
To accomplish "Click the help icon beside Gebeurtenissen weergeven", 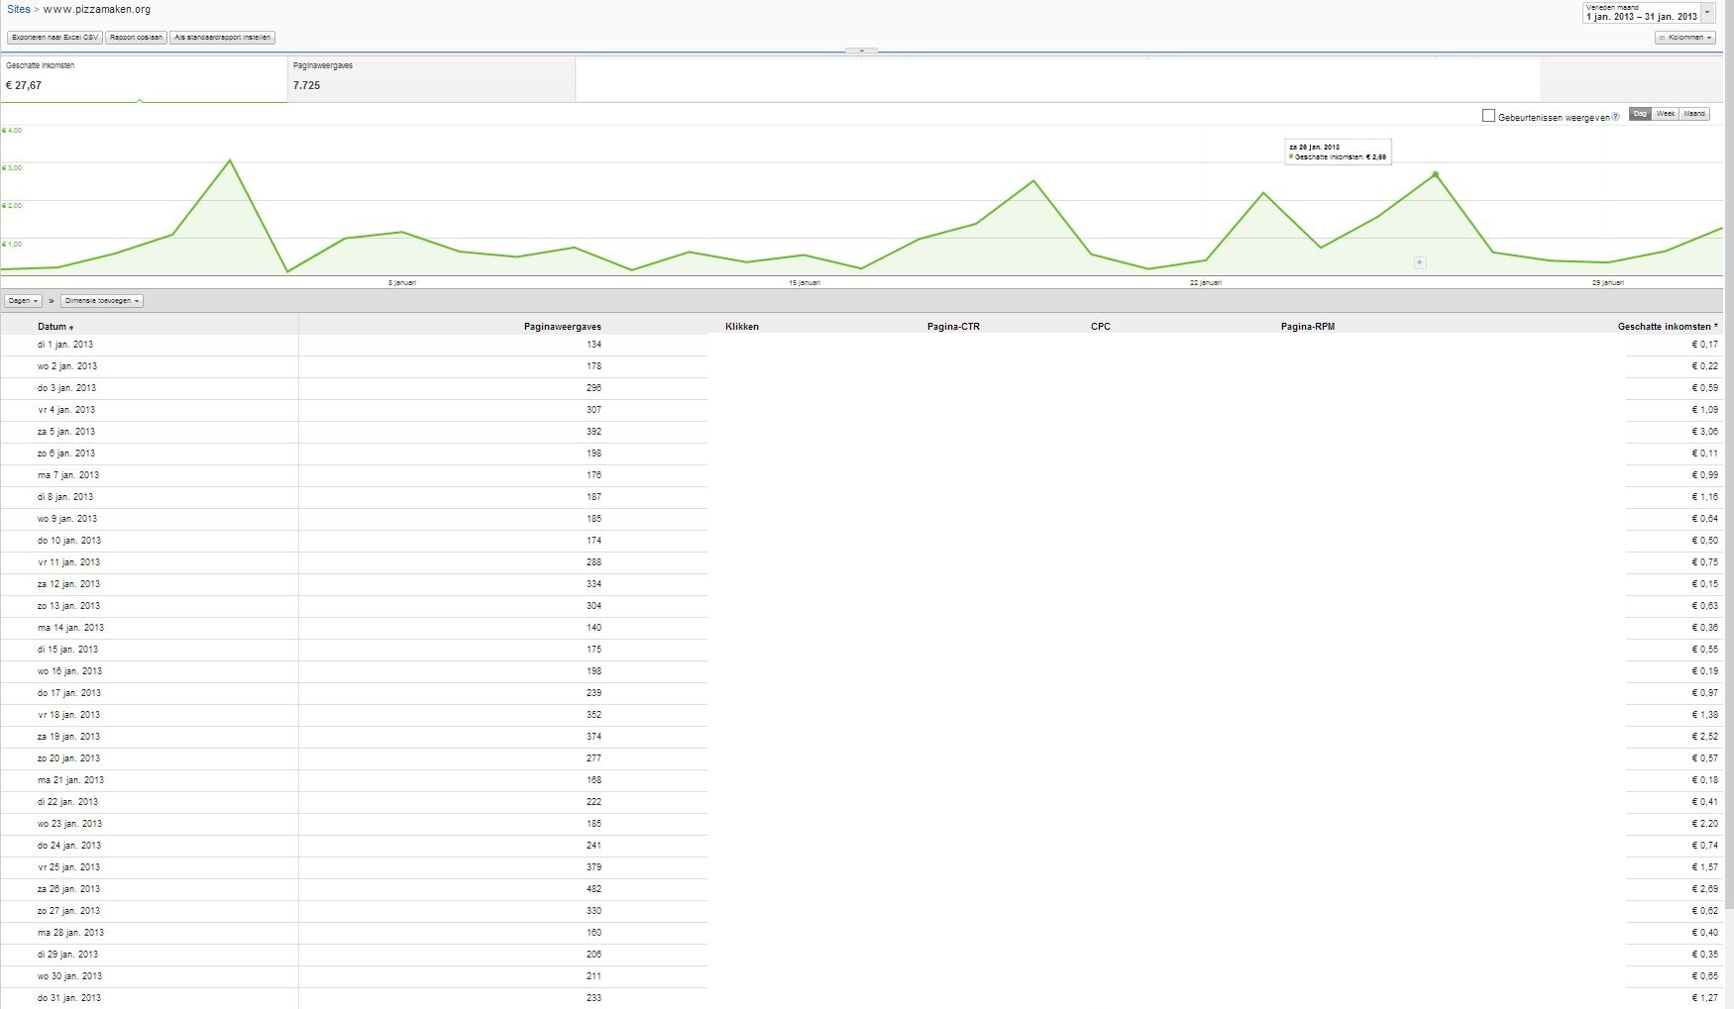I will click(x=1616, y=117).
